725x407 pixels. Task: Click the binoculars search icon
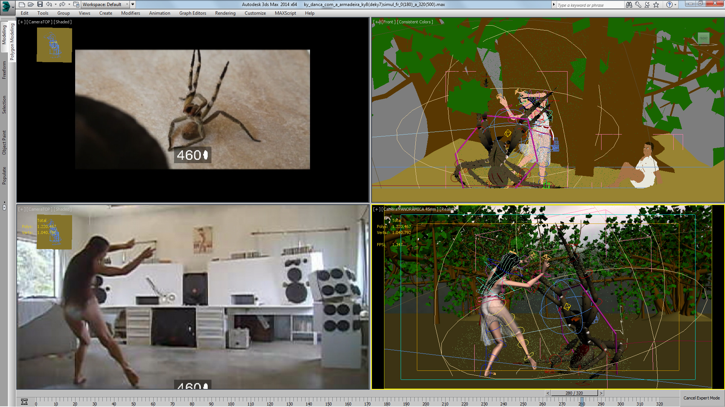629,5
